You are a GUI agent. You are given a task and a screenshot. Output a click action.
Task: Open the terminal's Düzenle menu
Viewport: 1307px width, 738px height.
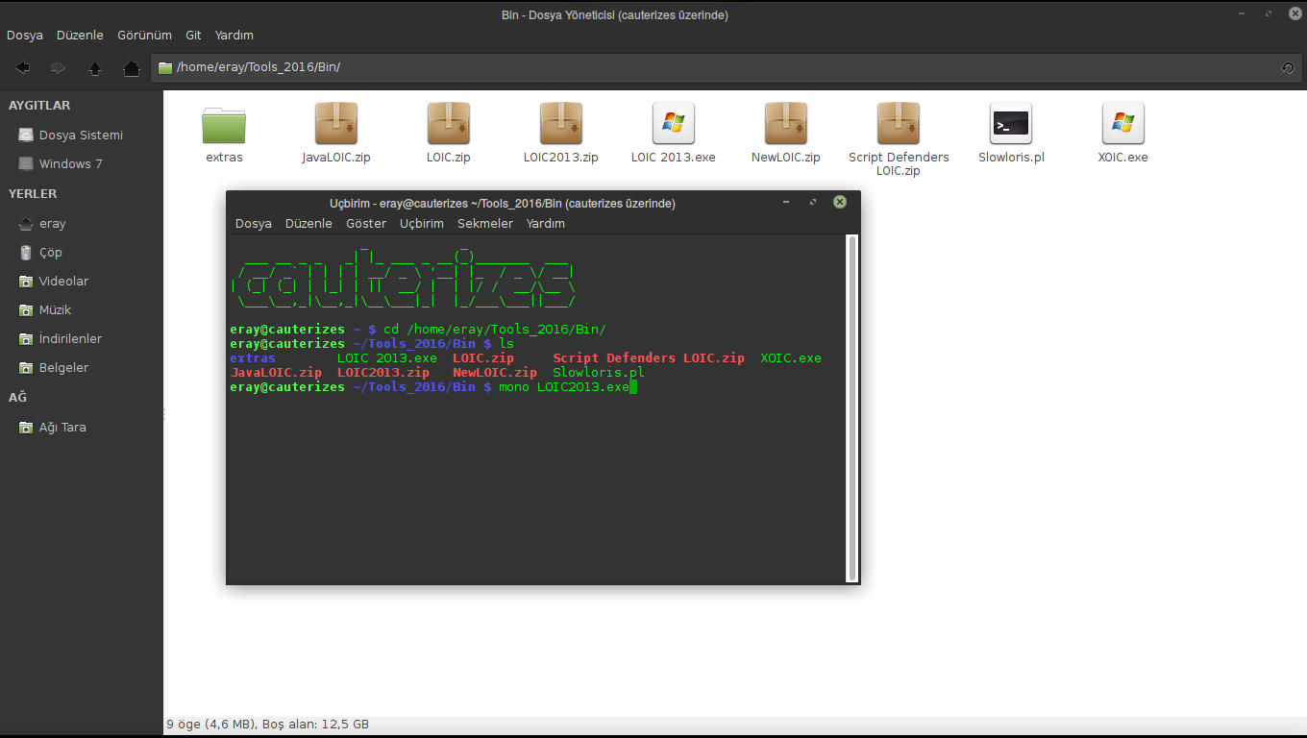click(x=308, y=224)
